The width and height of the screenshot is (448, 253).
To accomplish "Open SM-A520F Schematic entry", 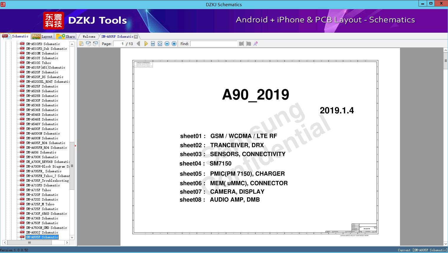I will 42,72.
